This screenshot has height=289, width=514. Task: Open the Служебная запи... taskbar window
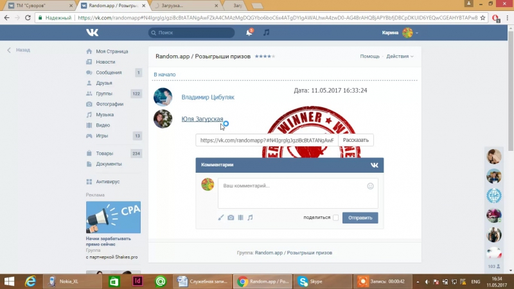pos(202,281)
